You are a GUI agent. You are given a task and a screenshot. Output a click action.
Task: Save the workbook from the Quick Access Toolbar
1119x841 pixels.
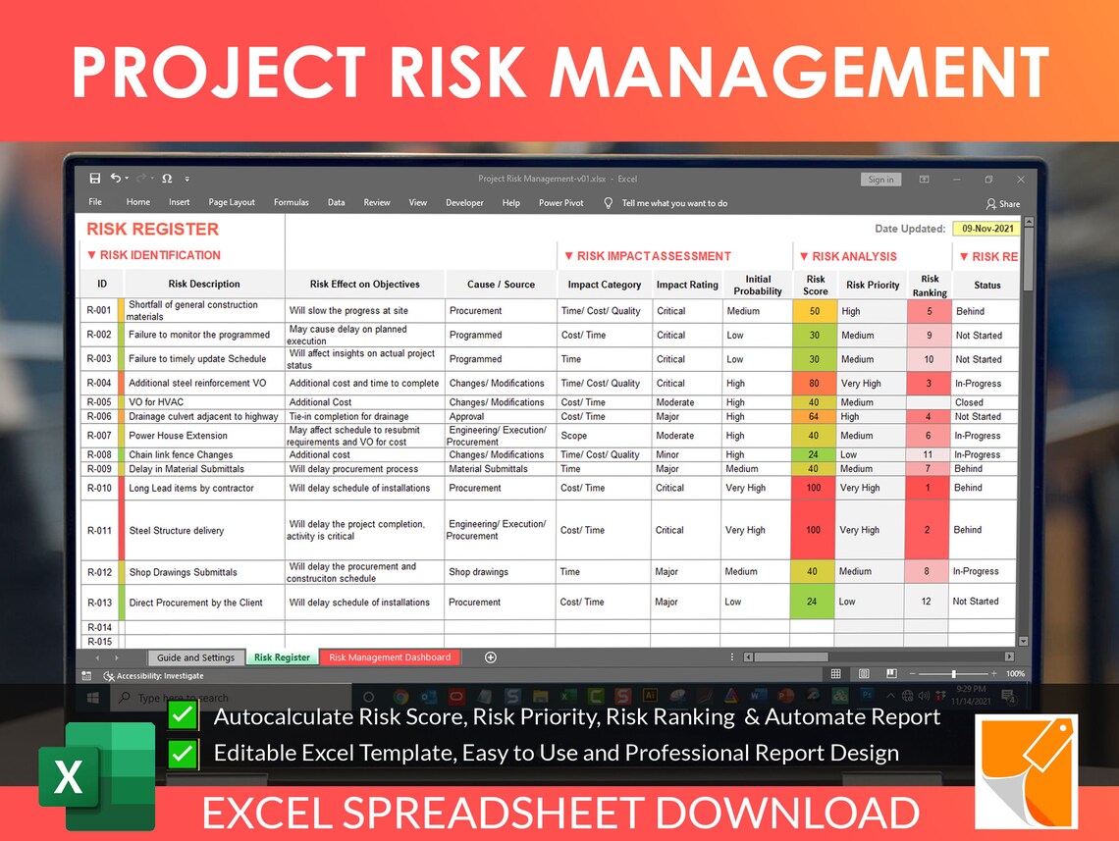pyautogui.click(x=95, y=179)
